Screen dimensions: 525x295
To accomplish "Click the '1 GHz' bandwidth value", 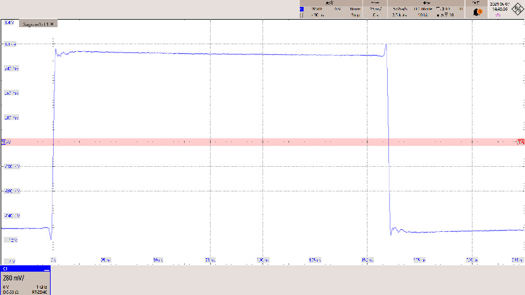I will pos(42,287).
